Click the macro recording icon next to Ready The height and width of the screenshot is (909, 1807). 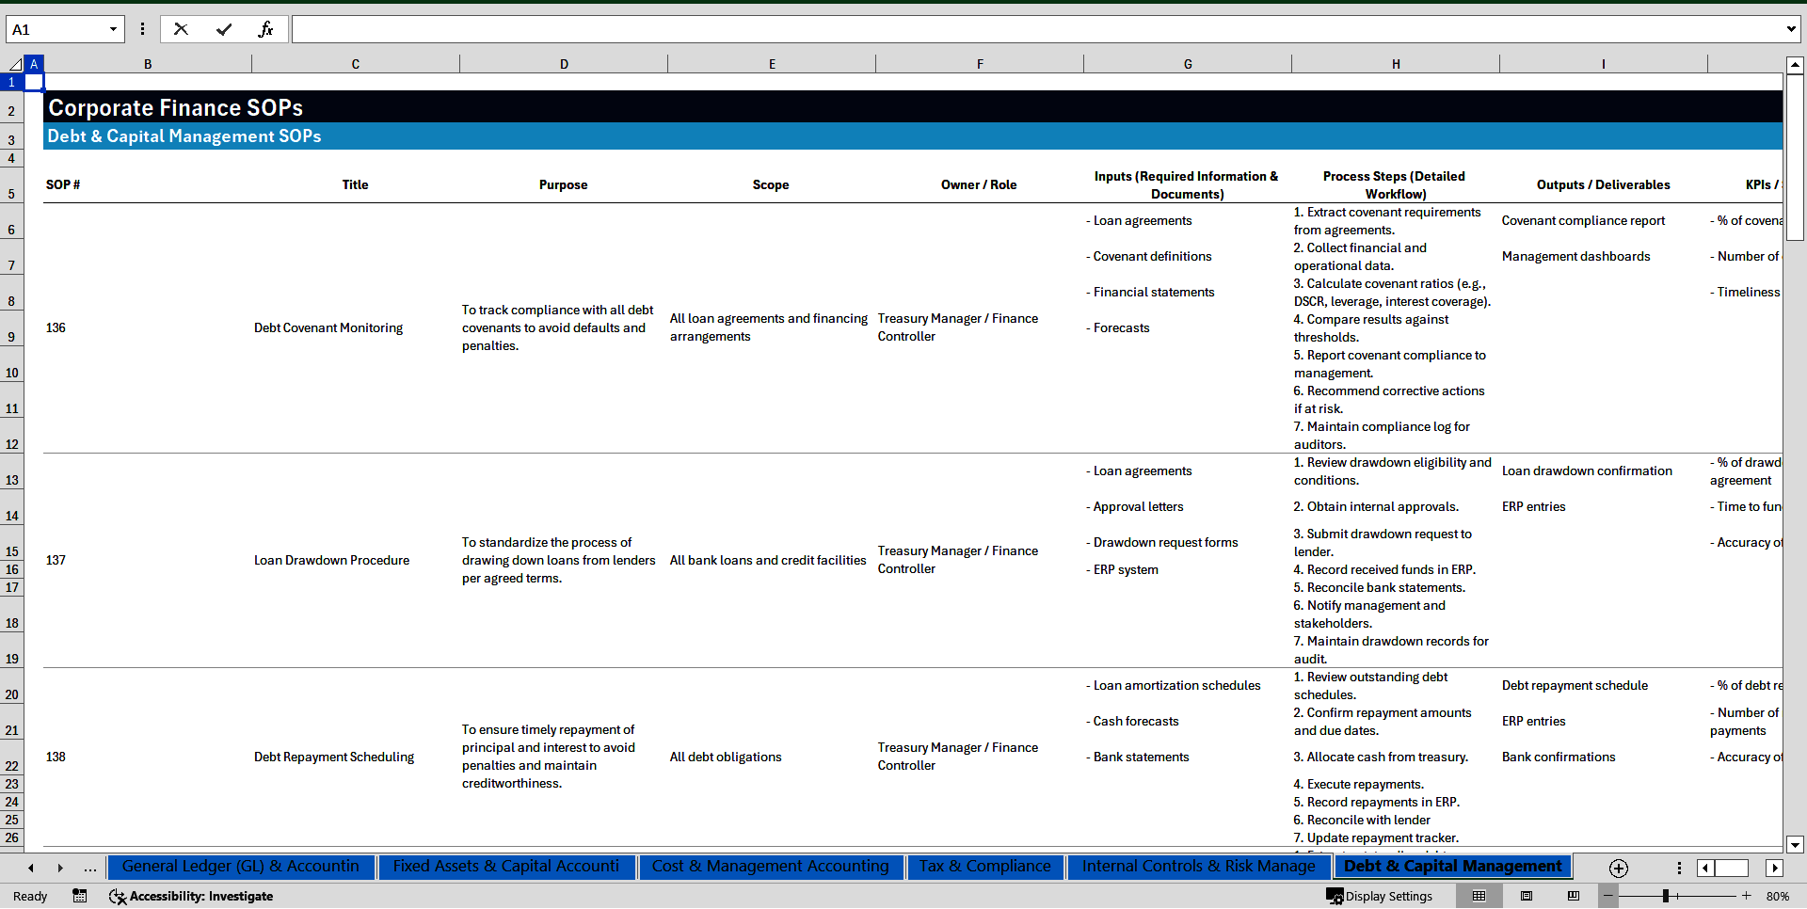[x=80, y=896]
